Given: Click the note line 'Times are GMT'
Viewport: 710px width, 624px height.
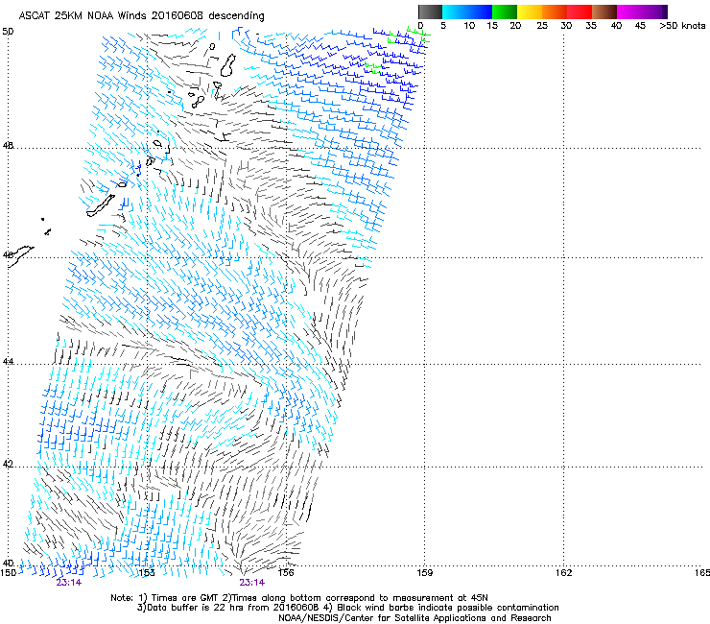Looking at the screenshot, I should (185, 598).
